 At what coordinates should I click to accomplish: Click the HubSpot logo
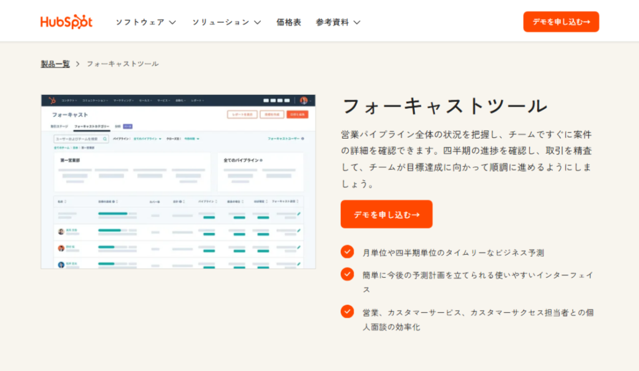point(66,22)
